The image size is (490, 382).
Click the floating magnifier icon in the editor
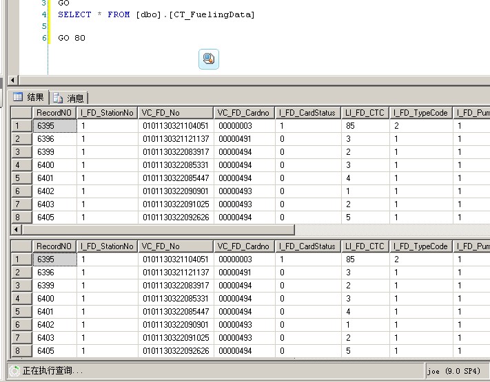(209, 59)
